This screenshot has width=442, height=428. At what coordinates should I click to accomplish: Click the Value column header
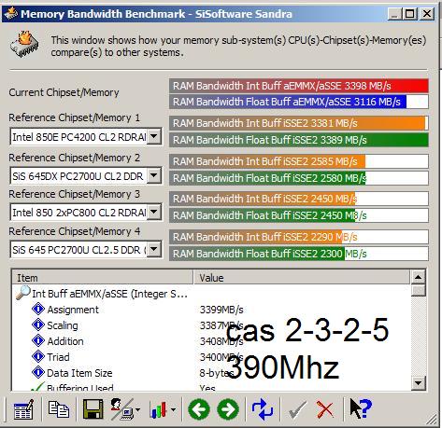point(302,278)
